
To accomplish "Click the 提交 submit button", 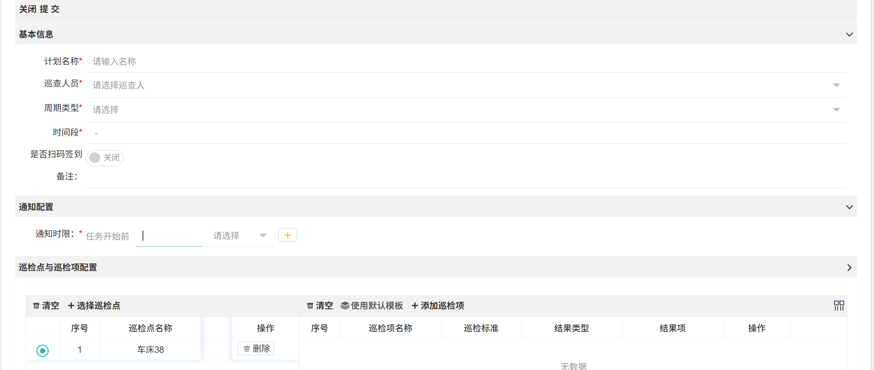I will click(50, 9).
